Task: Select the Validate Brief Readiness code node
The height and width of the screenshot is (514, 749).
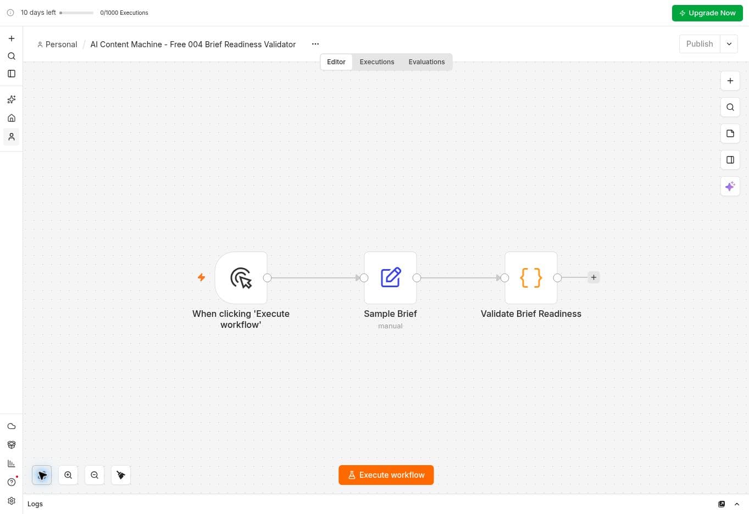Action: pyautogui.click(x=531, y=278)
